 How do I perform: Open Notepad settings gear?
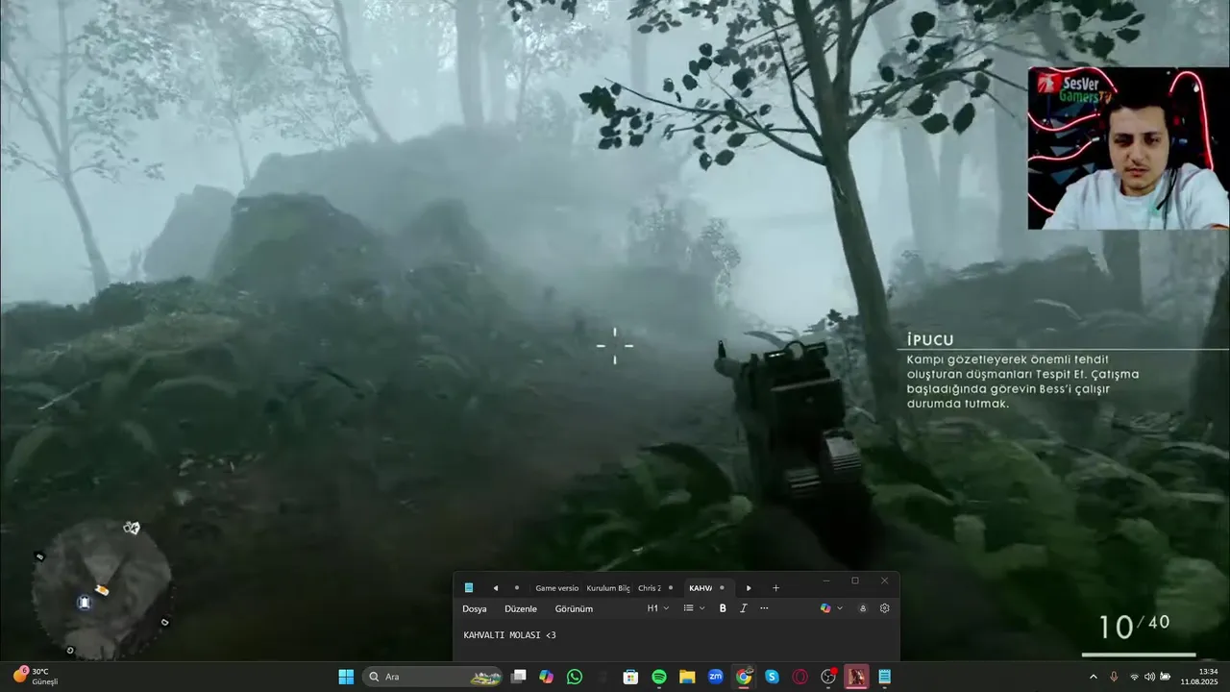(885, 608)
